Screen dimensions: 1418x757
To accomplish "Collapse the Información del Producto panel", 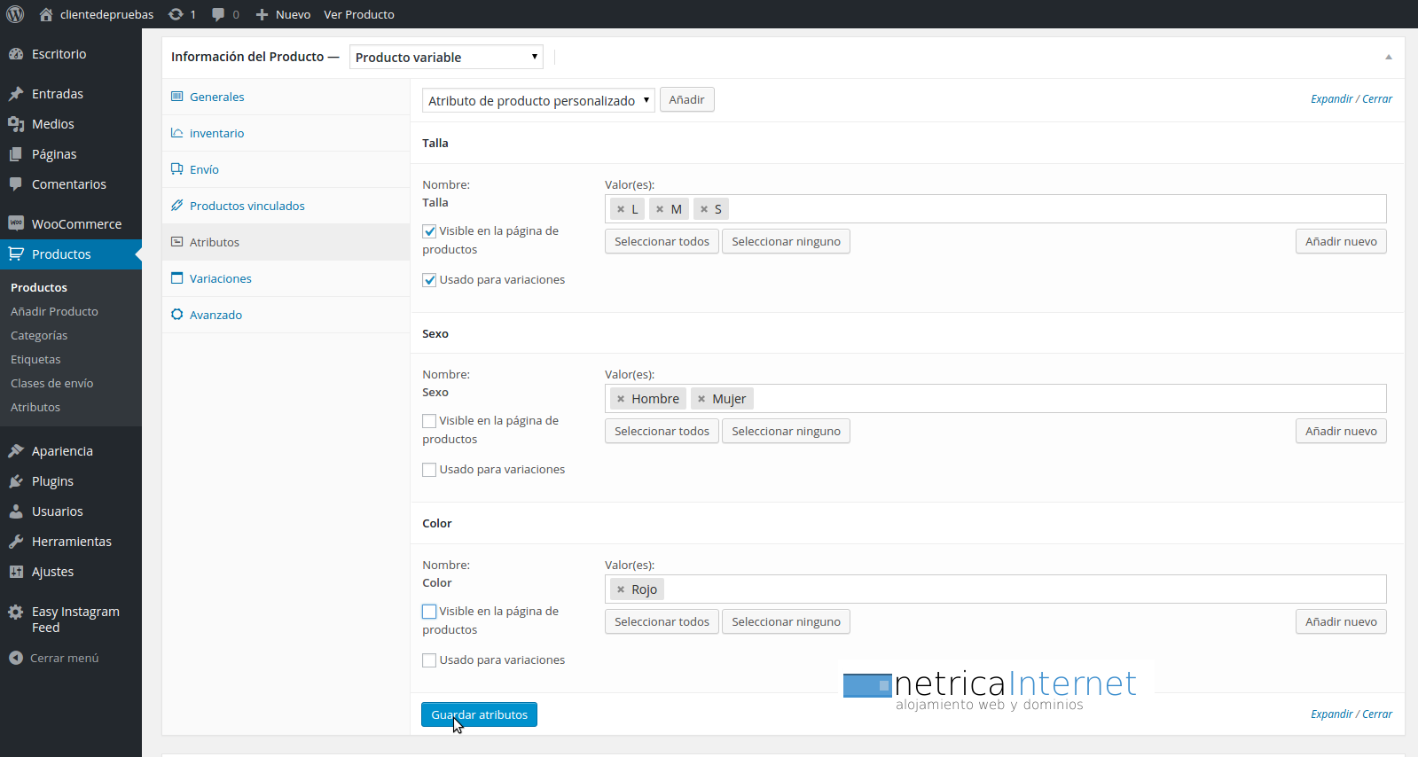I will 1388,57.
